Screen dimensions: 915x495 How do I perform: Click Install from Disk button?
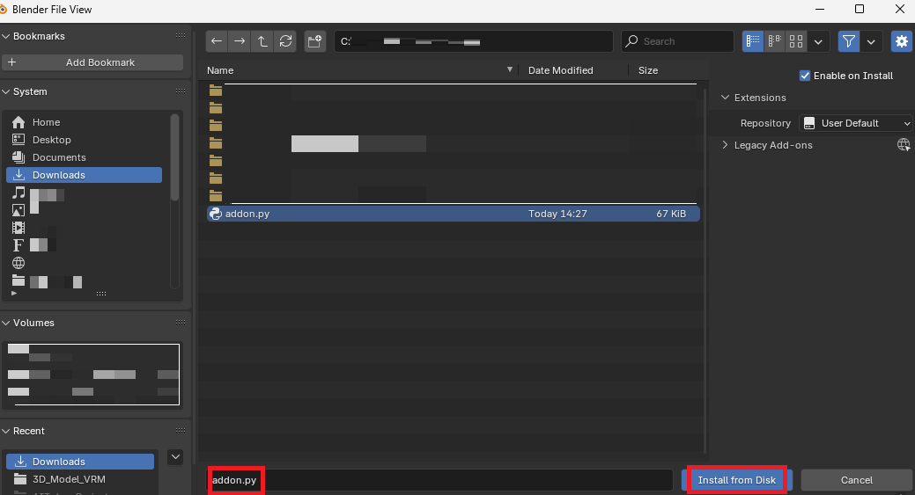(736, 480)
